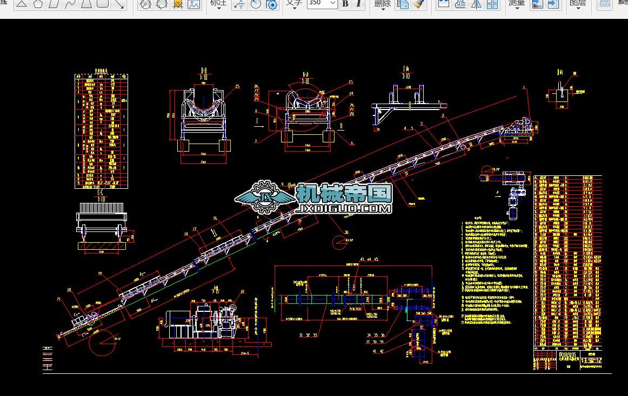This screenshot has height=396, width=628.
Task: Click the rectangle frame tool icon
Action: [x=444, y=4]
